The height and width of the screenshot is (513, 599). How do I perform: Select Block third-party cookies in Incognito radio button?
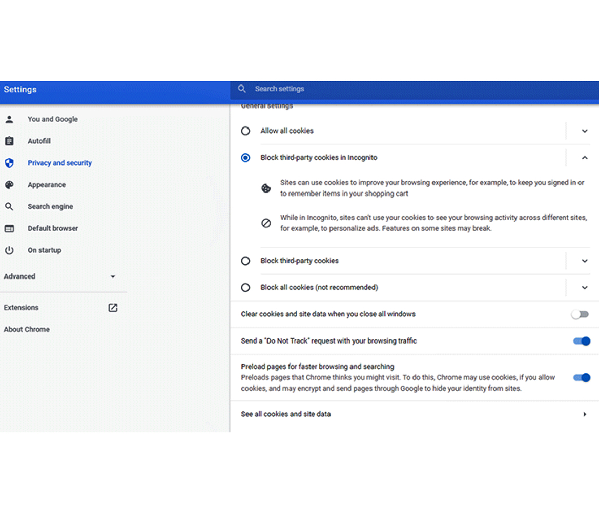[245, 158]
